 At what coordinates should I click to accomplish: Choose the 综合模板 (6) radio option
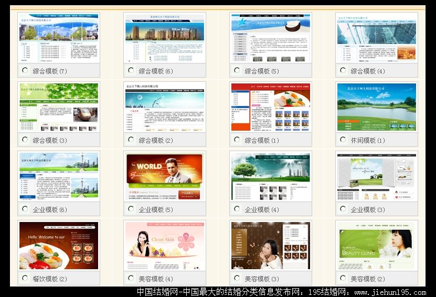click(131, 70)
